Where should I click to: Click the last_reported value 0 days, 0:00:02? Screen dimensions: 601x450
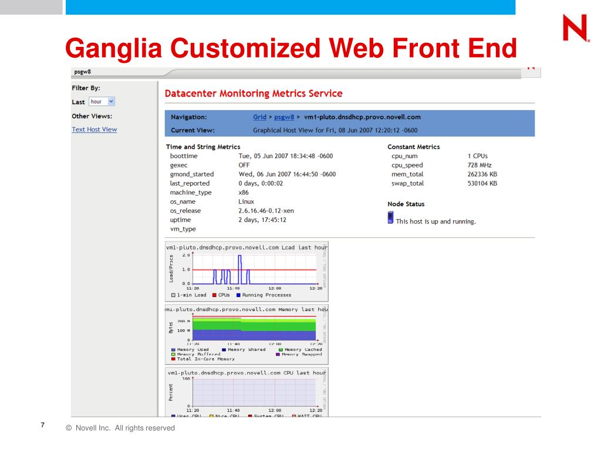pyautogui.click(x=261, y=183)
